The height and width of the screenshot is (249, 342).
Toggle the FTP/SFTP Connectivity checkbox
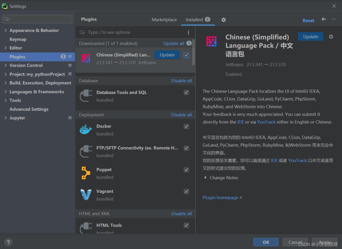[x=186, y=148]
